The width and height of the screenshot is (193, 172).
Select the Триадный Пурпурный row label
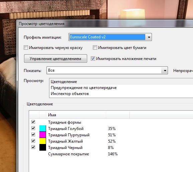click(x=69, y=135)
